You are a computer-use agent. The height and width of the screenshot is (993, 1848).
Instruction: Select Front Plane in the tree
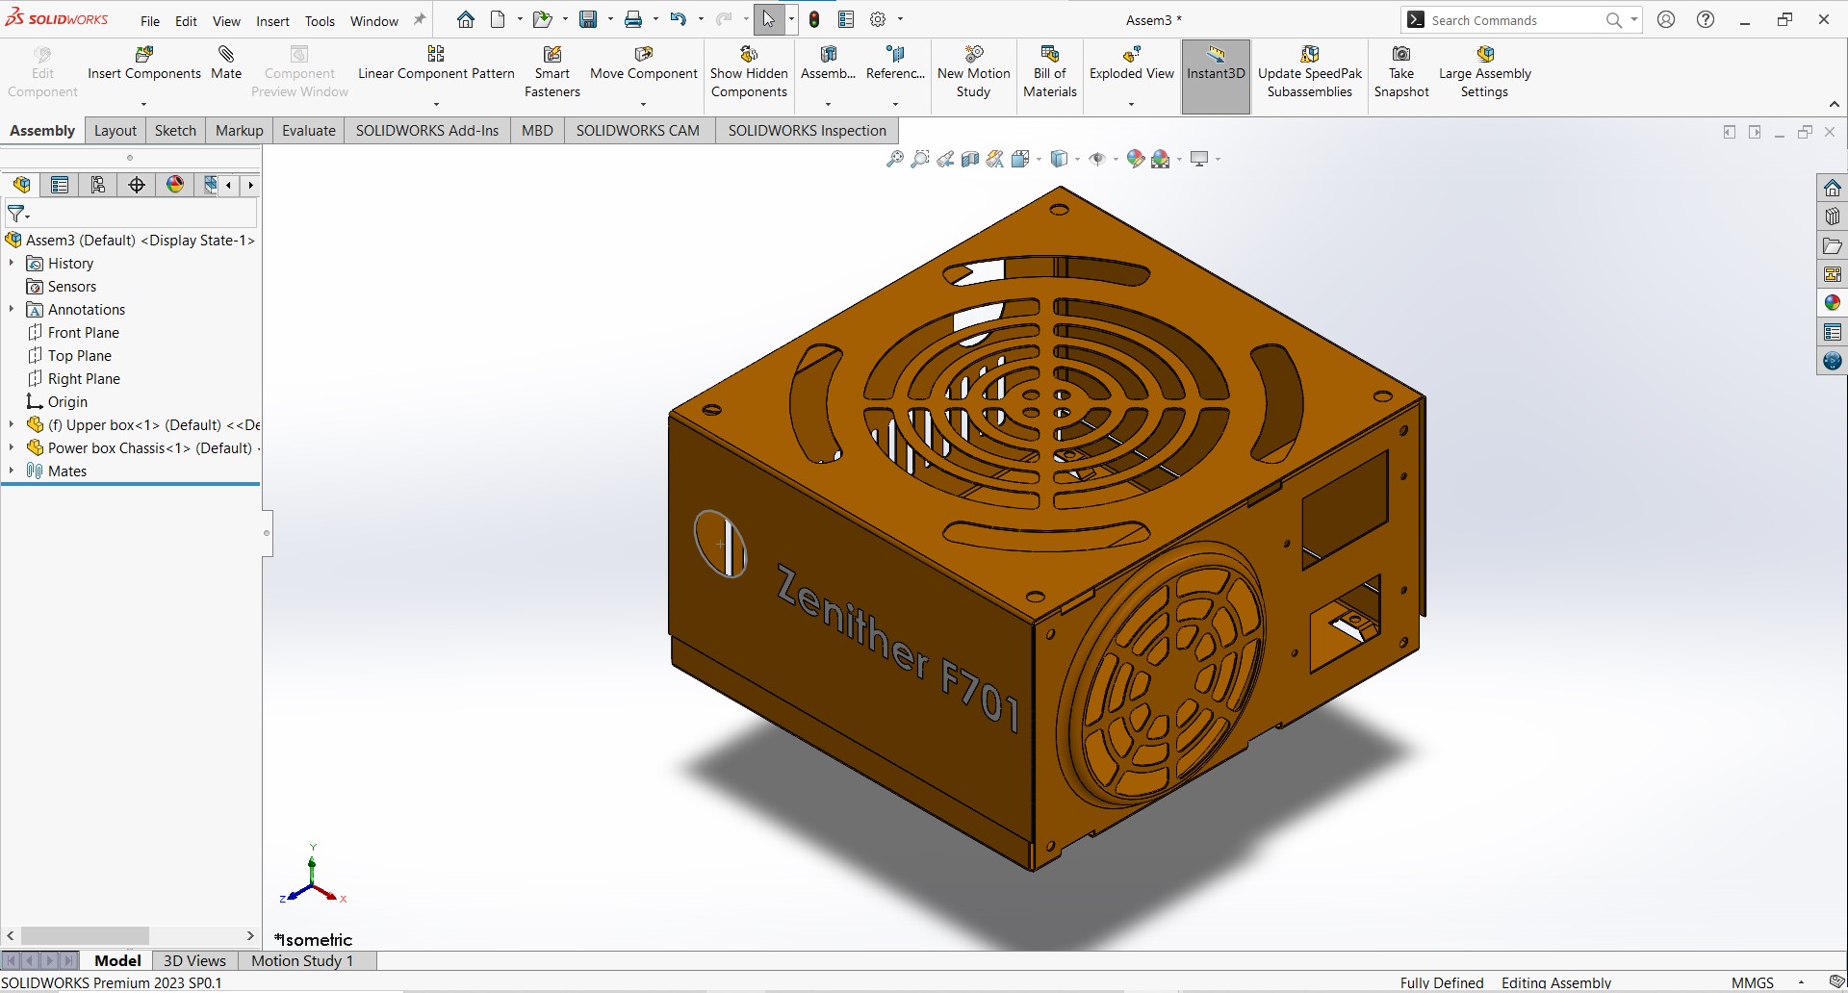click(83, 332)
